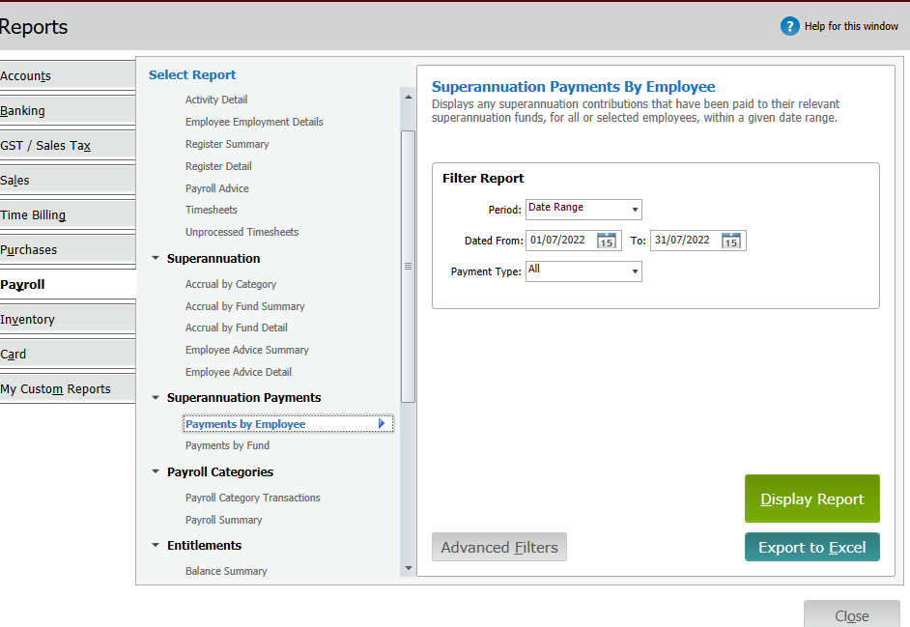910x627 pixels.
Task: Click the arrow beside Payments by Employee
Action: tap(382, 424)
